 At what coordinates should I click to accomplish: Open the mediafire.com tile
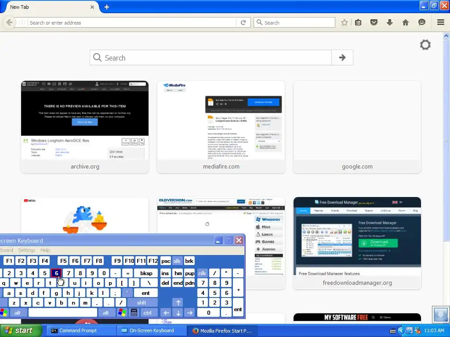(x=221, y=127)
